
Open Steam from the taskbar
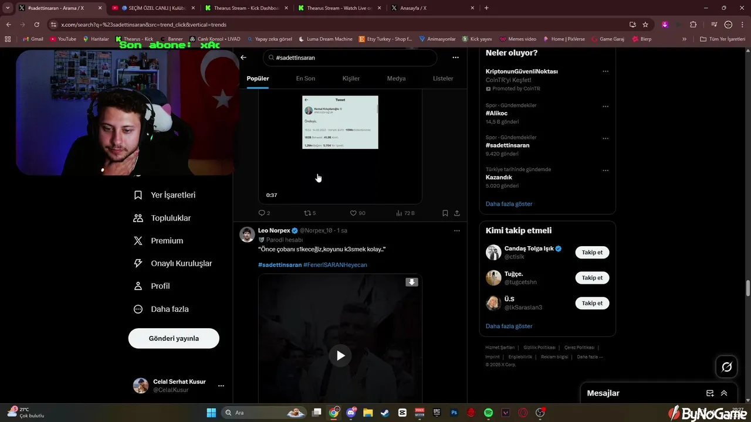(384, 413)
